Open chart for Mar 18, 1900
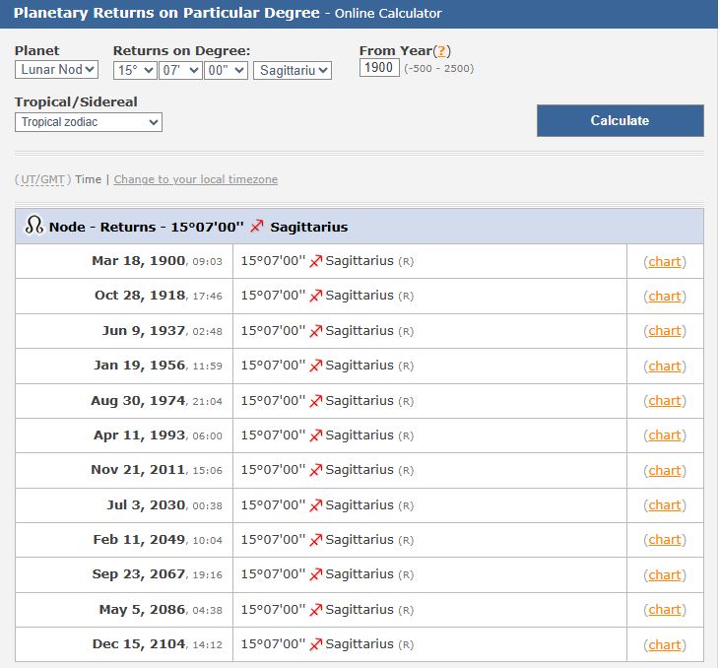 pyautogui.click(x=665, y=261)
